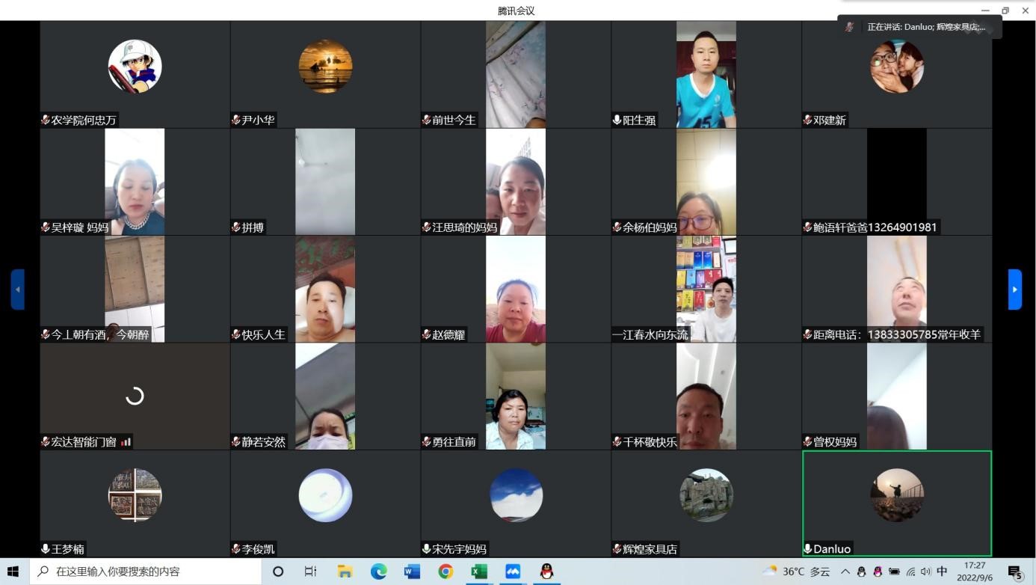Click muted mic icon in speaking indicator

pyautogui.click(x=850, y=27)
